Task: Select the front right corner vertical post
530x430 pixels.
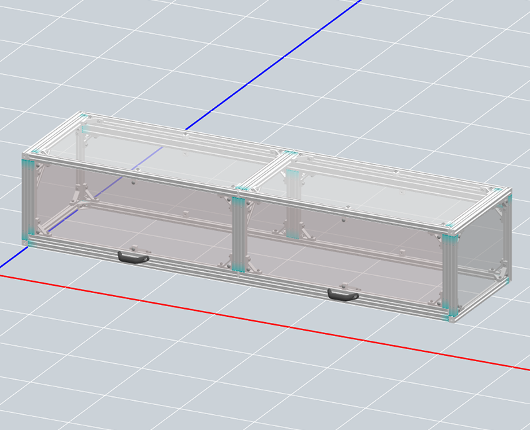Action: coord(450,277)
